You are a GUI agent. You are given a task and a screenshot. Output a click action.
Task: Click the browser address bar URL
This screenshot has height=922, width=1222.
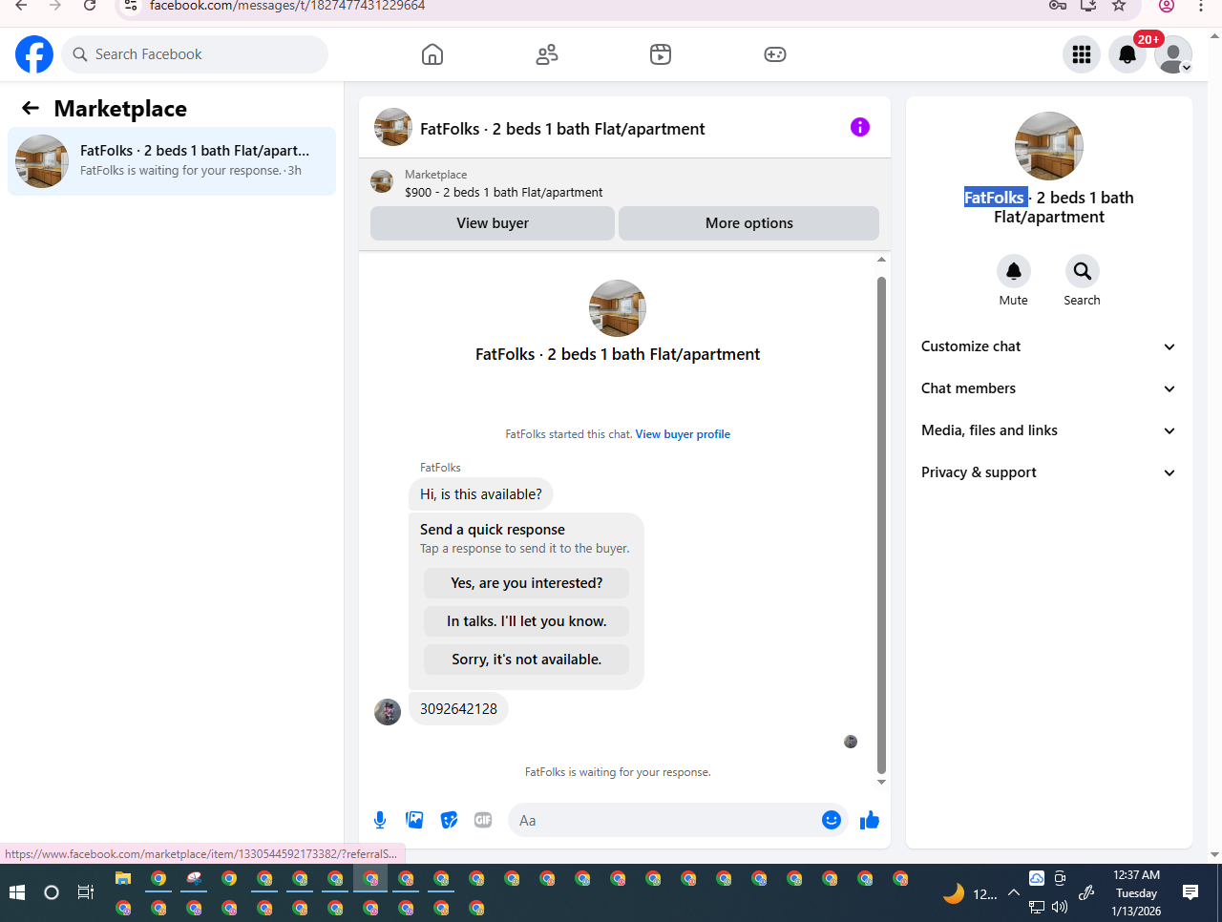click(x=287, y=6)
